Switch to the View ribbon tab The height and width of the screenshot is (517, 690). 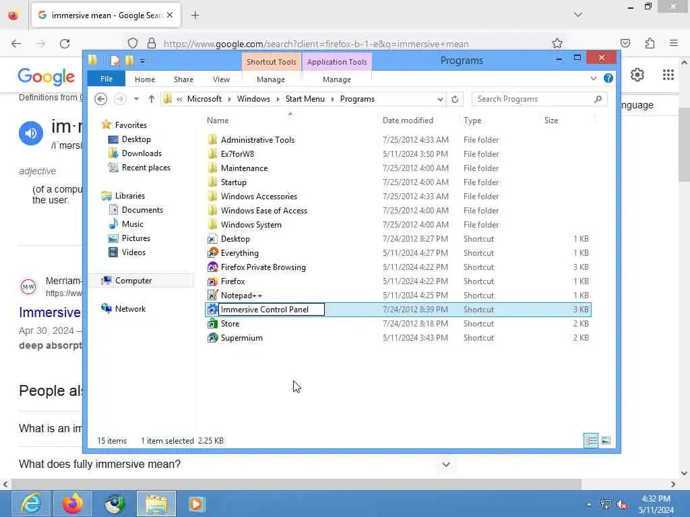pyautogui.click(x=221, y=79)
